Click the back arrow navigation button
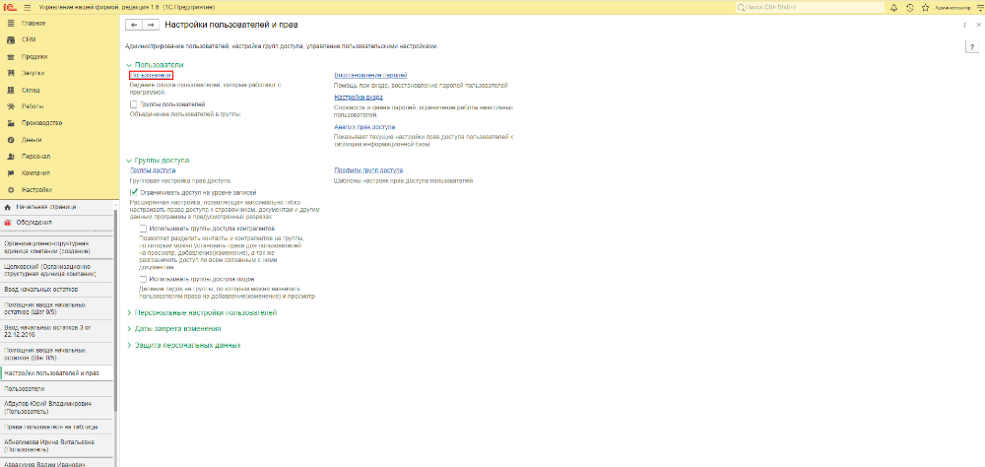The width and height of the screenshot is (985, 467). coord(134,25)
